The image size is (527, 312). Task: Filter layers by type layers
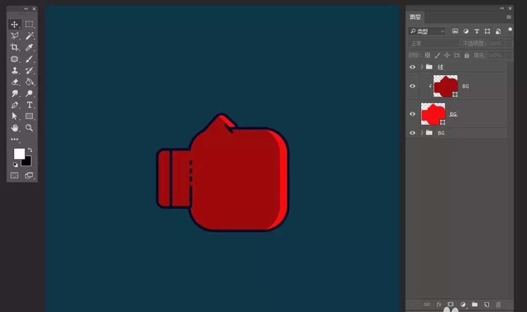tap(476, 31)
